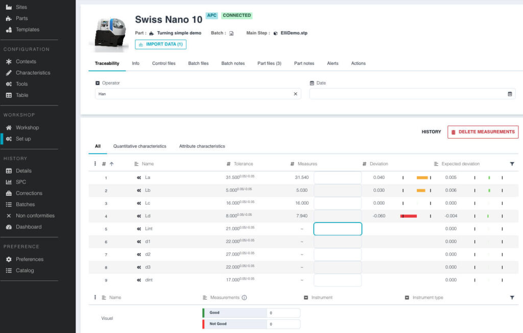Viewport: 523px width, 333px height.
Task: Select the Visuel attribute row
Action: pos(107,318)
